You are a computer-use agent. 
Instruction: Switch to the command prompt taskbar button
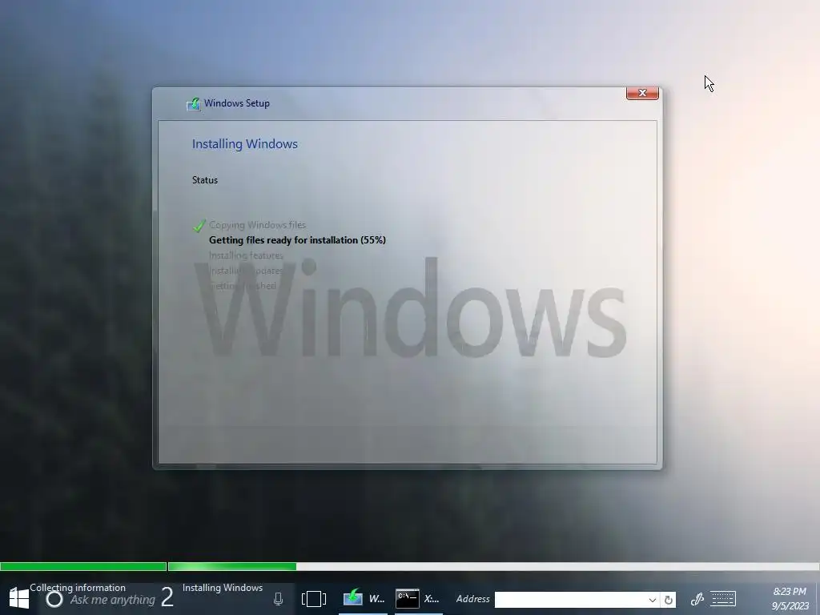[x=418, y=599]
